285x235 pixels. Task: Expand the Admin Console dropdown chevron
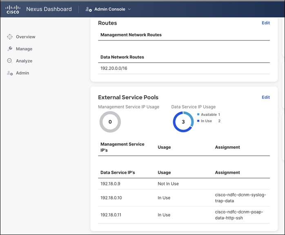point(129,9)
